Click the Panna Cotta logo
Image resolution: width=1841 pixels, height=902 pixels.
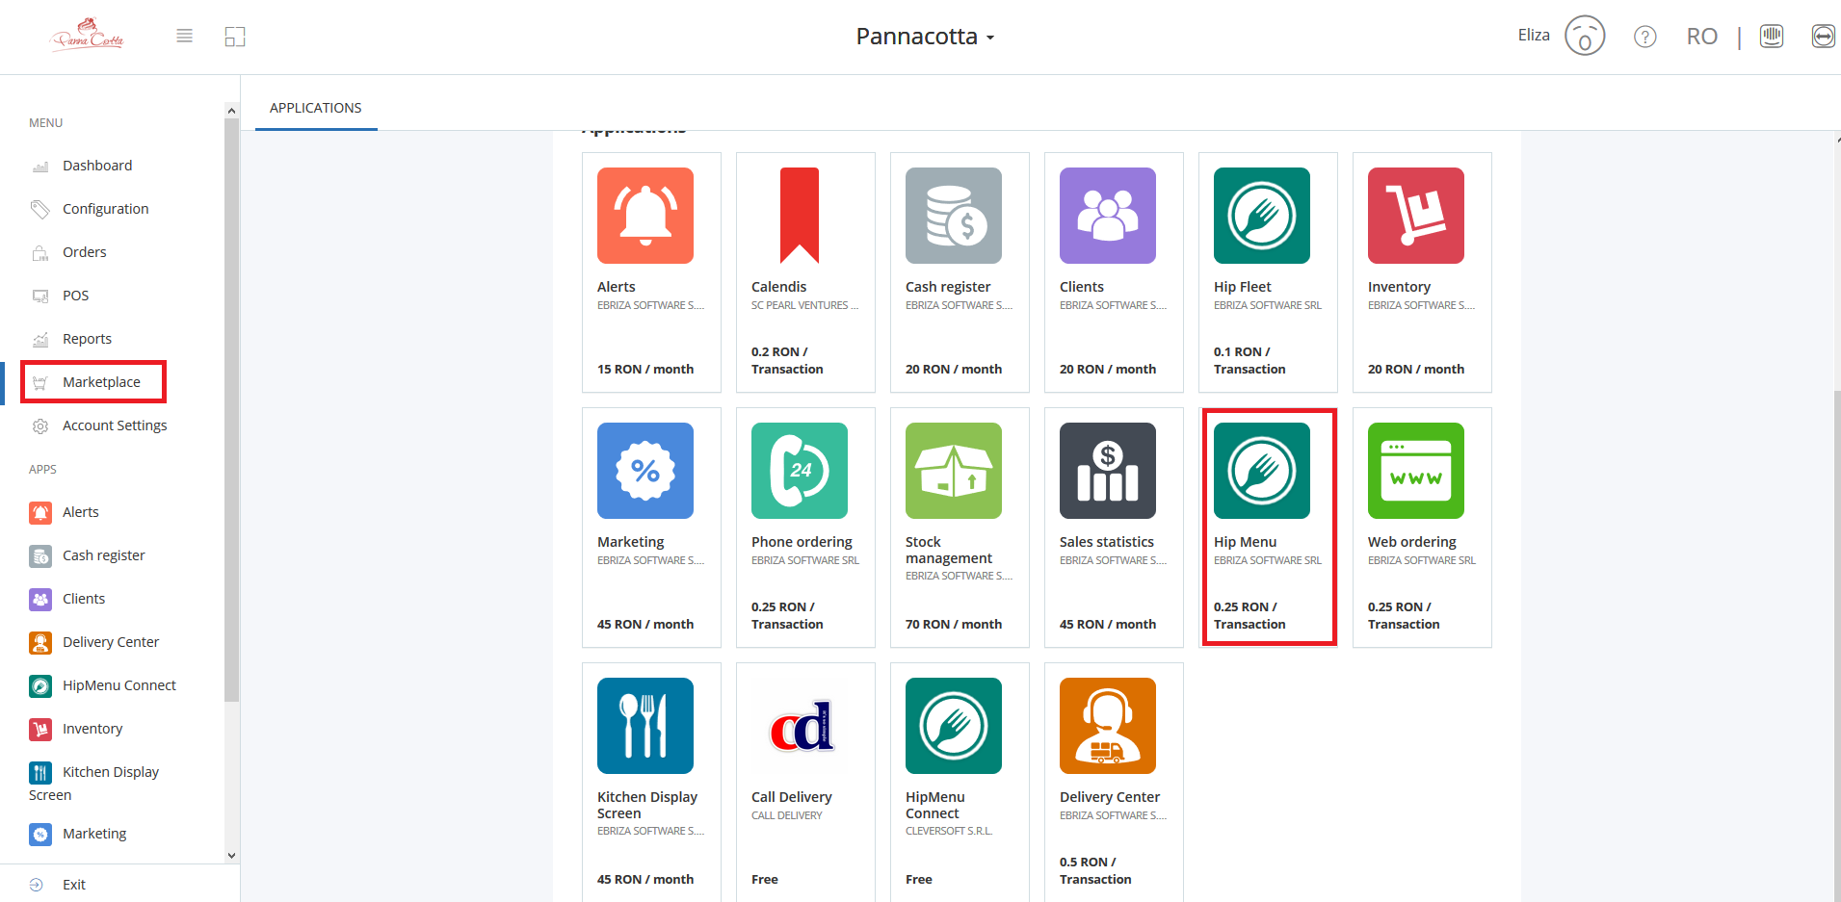tap(88, 35)
